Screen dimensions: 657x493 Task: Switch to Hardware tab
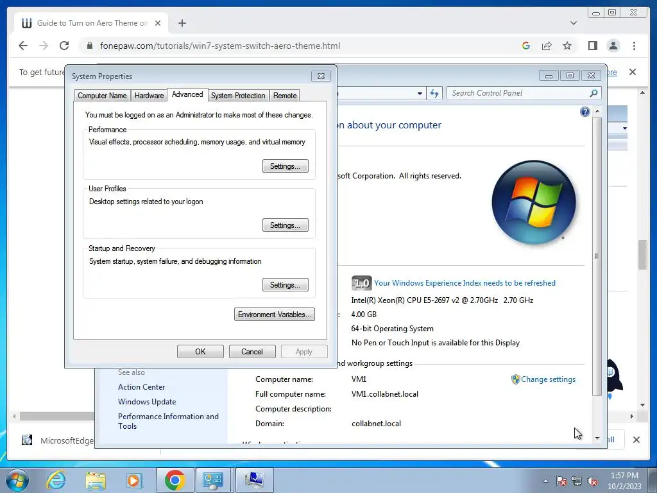[149, 96]
